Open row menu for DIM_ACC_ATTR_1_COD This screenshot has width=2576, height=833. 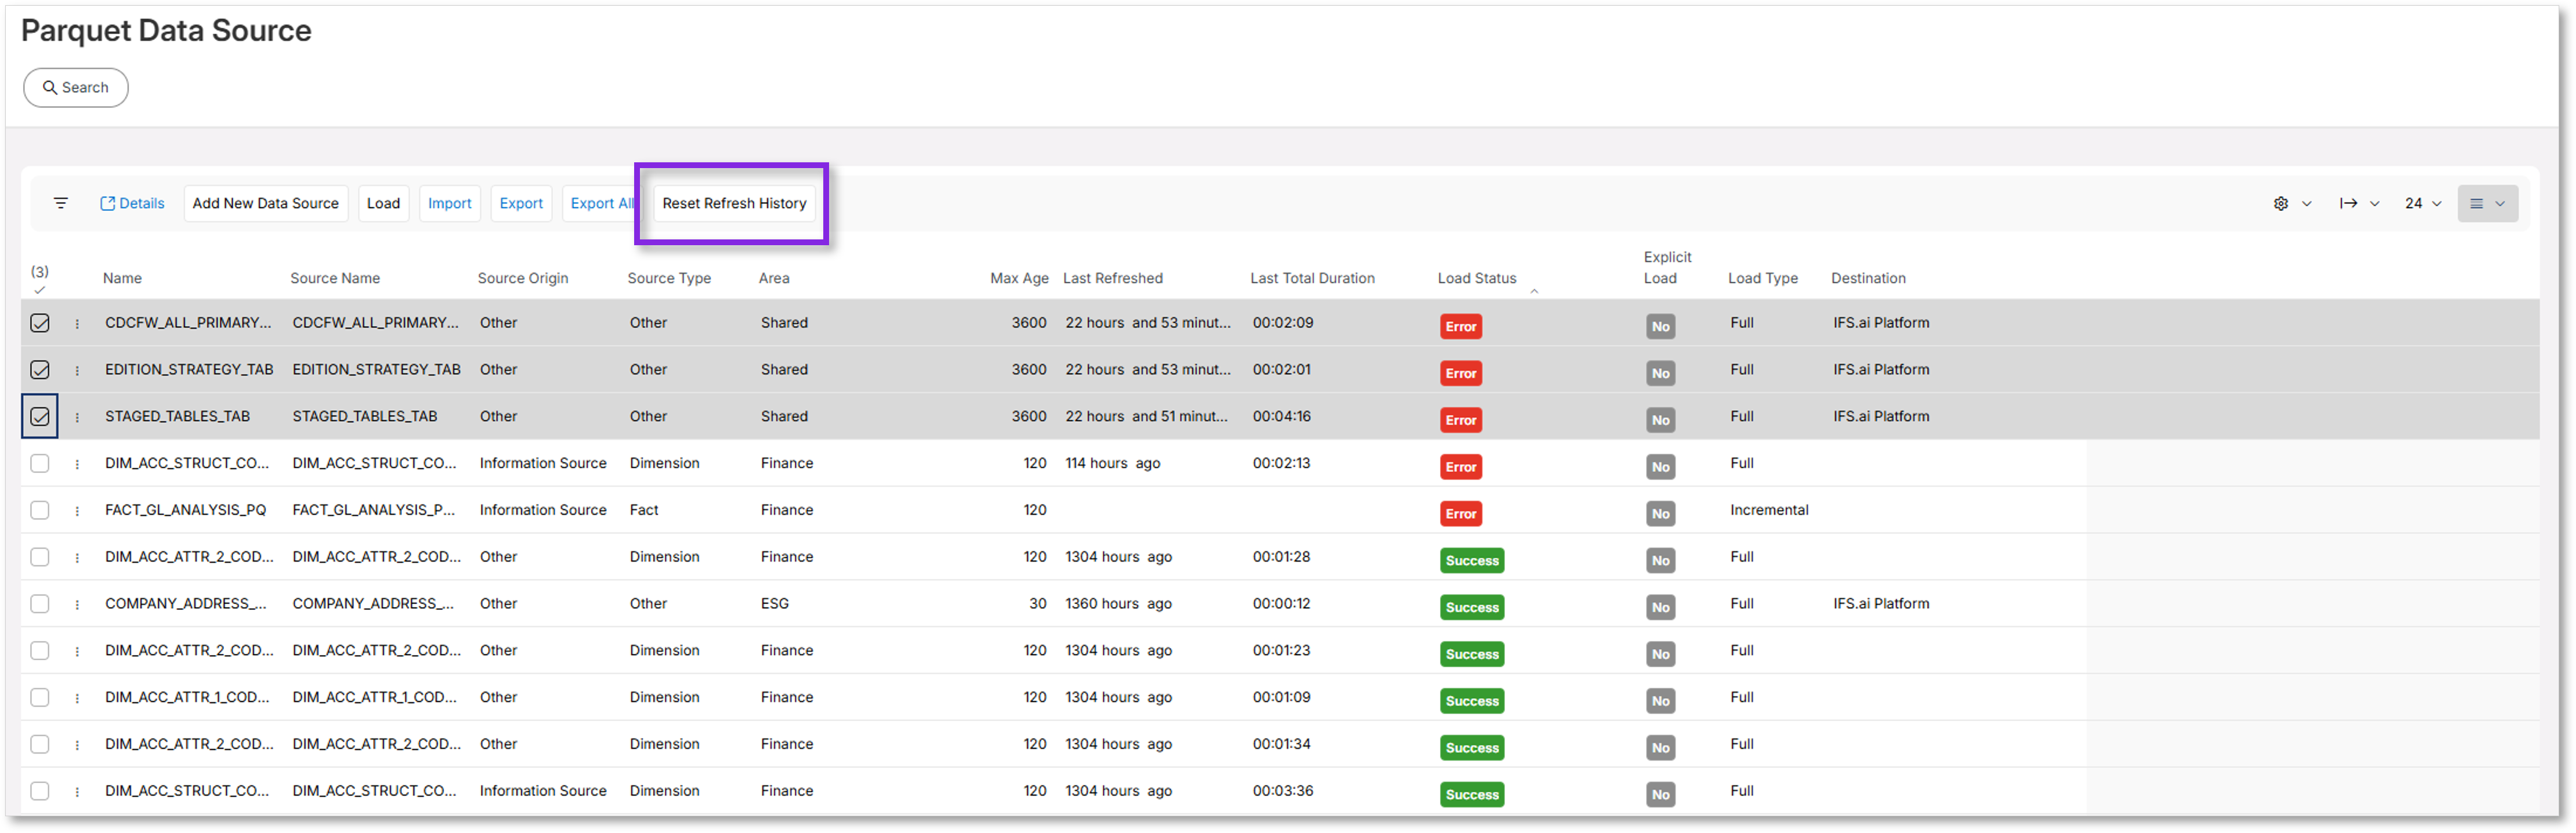click(x=77, y=698)
